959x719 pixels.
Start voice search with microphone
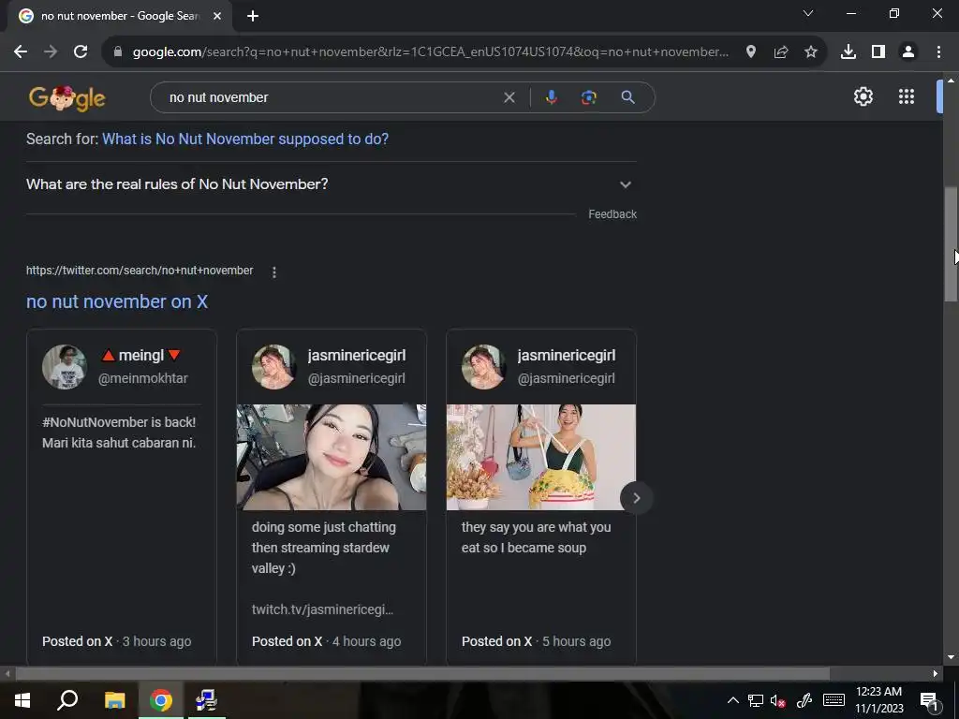coord(551,97)
